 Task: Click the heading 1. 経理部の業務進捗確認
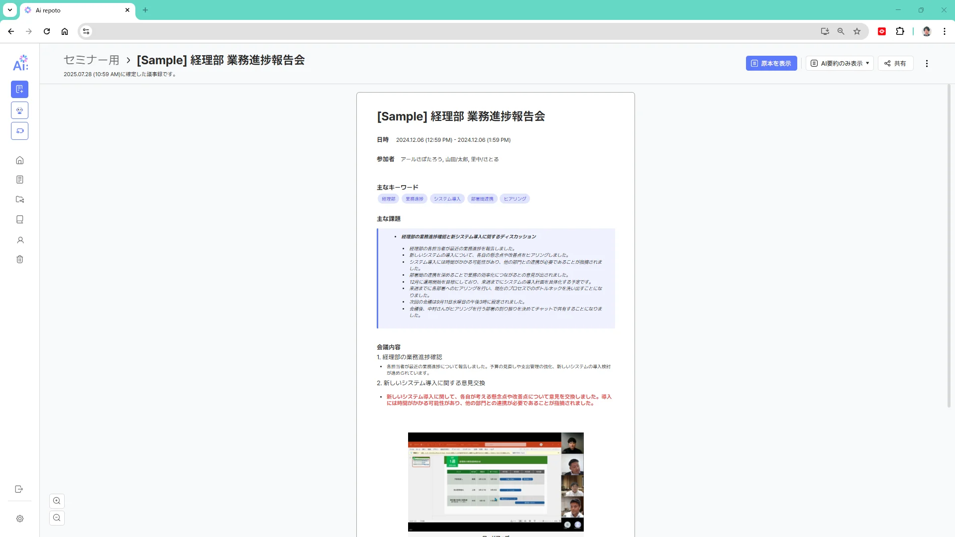409,357
